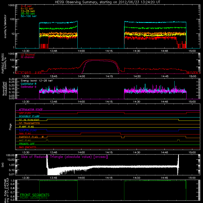Click the Energy band: 12-25 keV label

(x=37, y=81)
